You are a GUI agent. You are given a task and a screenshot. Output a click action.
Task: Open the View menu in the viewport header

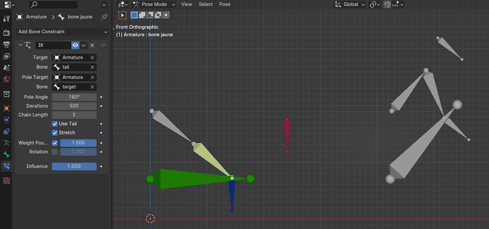coord(187,4)
